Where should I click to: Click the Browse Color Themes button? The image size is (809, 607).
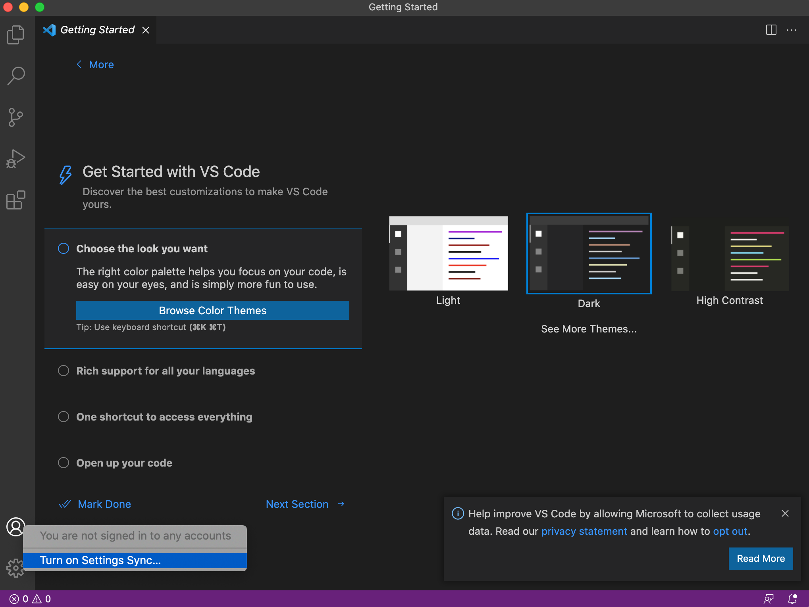tap(212, 310)
